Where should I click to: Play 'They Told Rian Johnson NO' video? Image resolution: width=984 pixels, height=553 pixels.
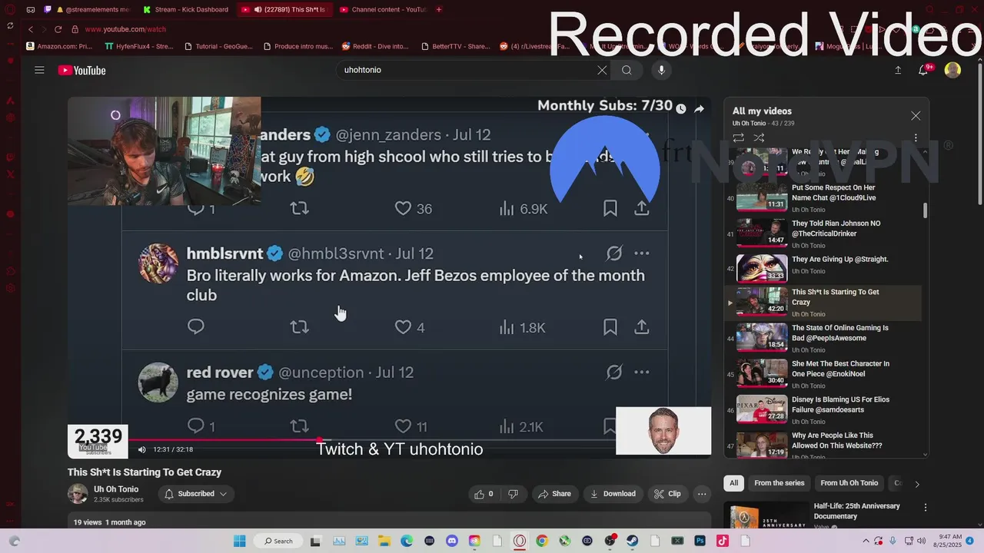tap(823, 233)
